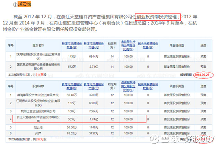This screenshot has height=145, width=218.
Task: Open 新增可流通股份数量(股) link in second table header
Action: coord(72,86)
